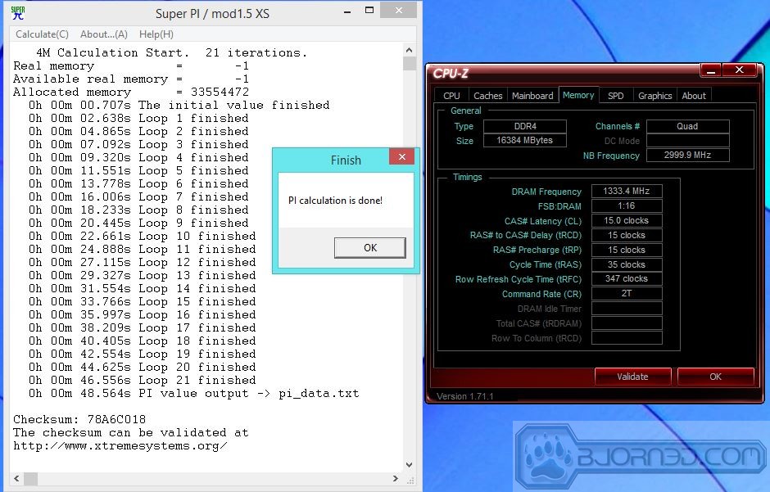Click the vertical scrollbar thumb in Super PI
770x492 pixels.
[409, 64]
